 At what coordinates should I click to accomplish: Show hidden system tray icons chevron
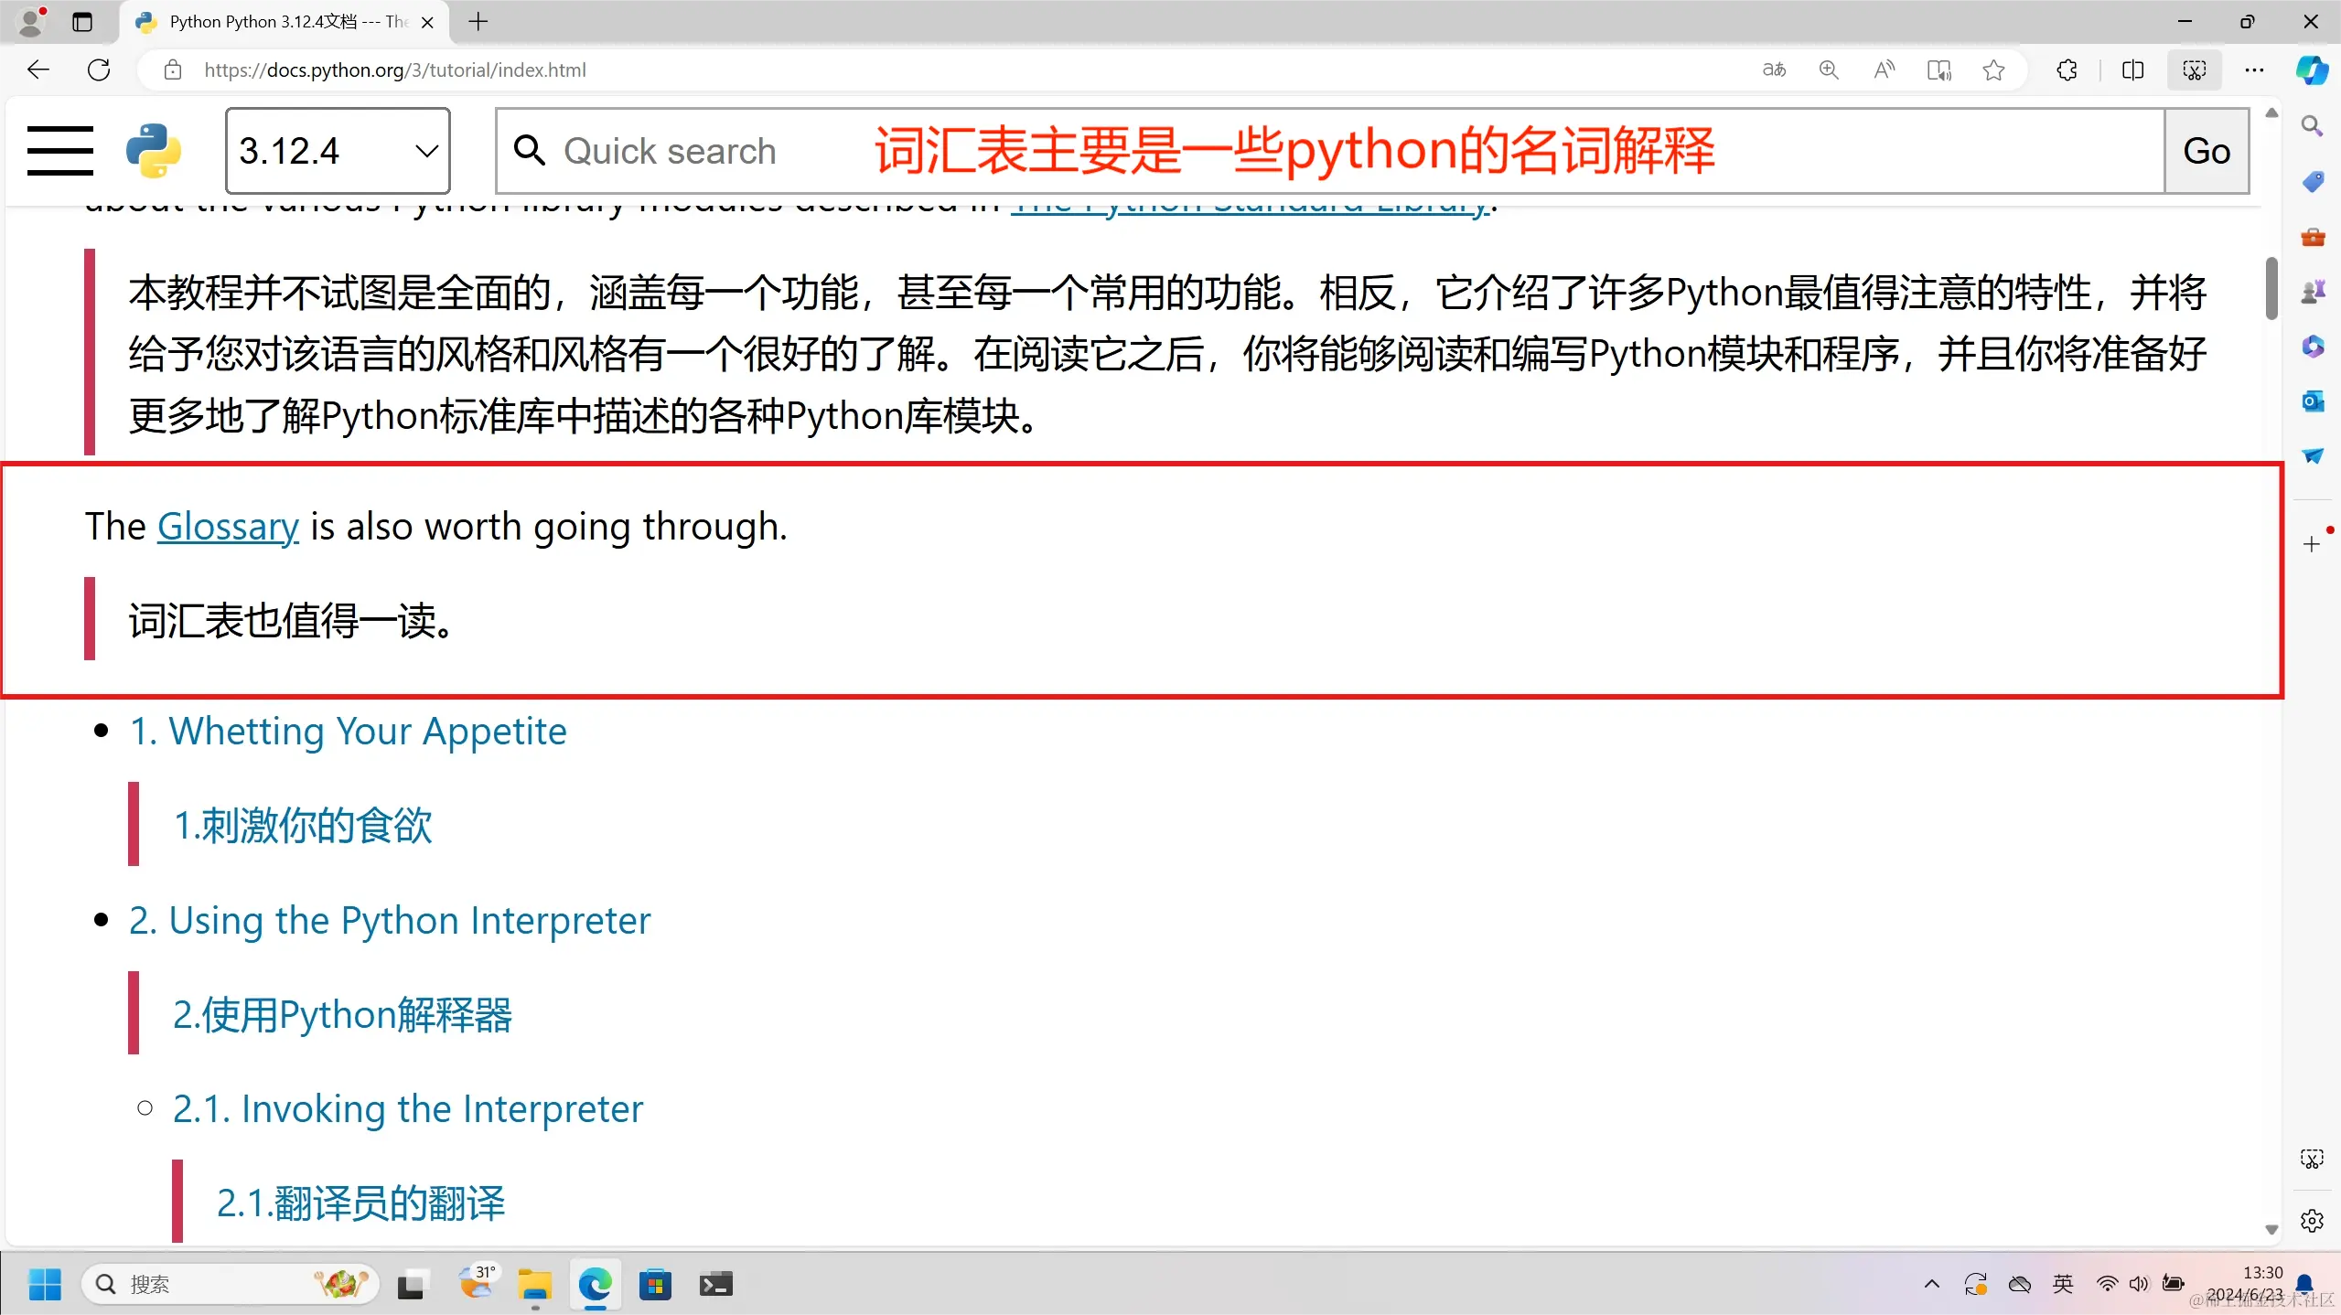pos(1931,1284)
